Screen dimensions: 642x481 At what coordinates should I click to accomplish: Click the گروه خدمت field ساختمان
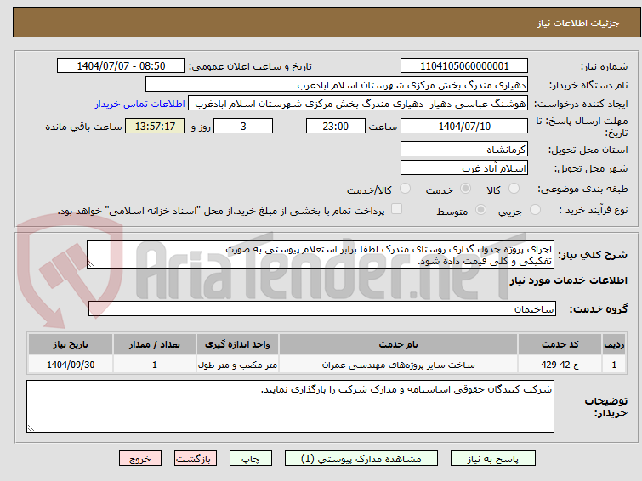[x=321, y=308]
